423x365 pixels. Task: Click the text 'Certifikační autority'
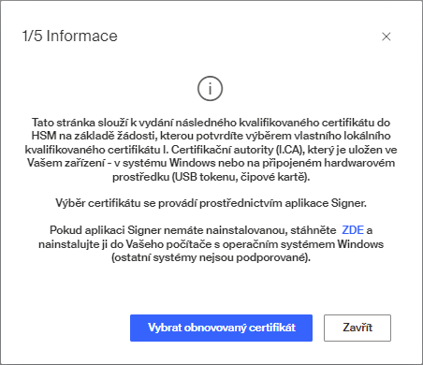(x=222, y=150)
